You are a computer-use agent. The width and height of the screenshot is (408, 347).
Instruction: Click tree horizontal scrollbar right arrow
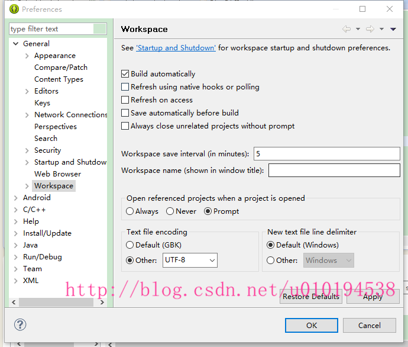point(102,302)
